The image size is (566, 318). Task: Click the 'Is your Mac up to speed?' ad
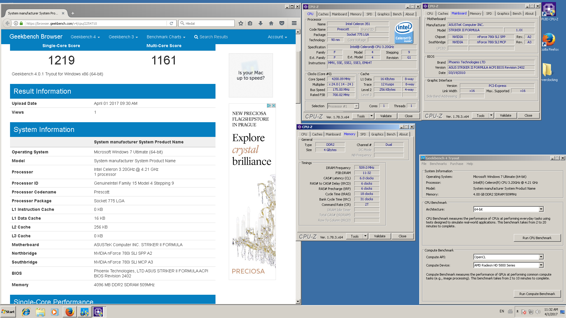(251, 75)
